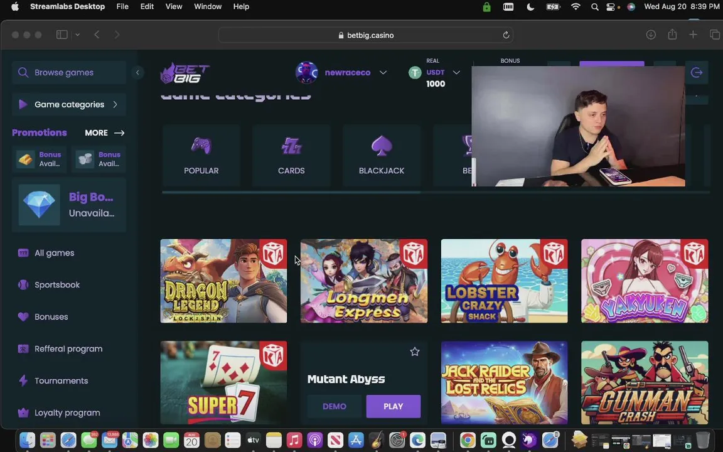Open the Safari sidebar options dropdown arrow
Image resolution: width=723 pixels, height=452 pixels.
pos(77,35)
